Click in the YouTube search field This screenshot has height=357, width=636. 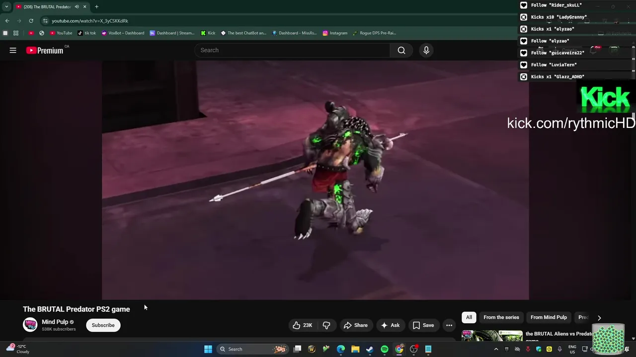coord(293,50)
